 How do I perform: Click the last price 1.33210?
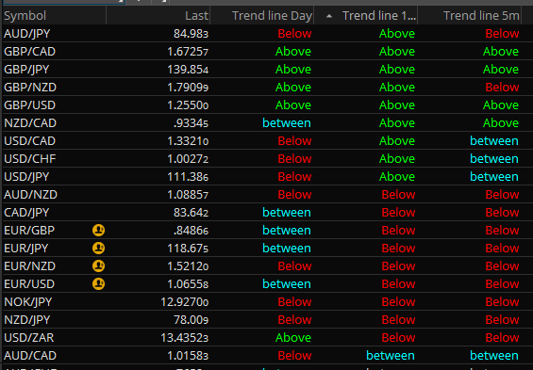[188, 141]
